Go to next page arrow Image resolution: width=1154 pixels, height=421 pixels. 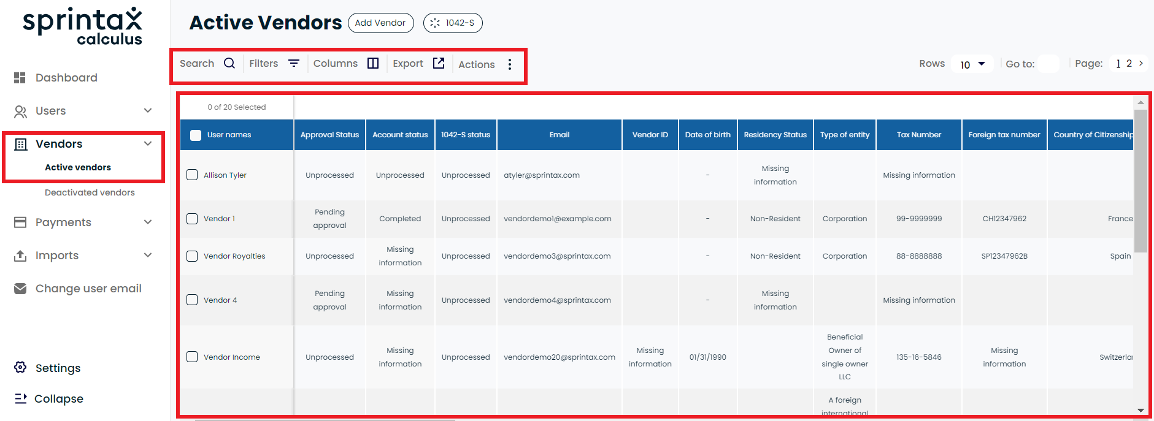[x=1141, y=63]
